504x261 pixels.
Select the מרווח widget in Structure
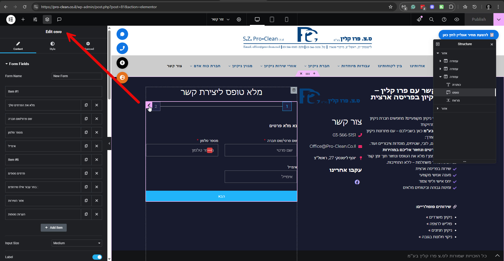coord(465,100)
